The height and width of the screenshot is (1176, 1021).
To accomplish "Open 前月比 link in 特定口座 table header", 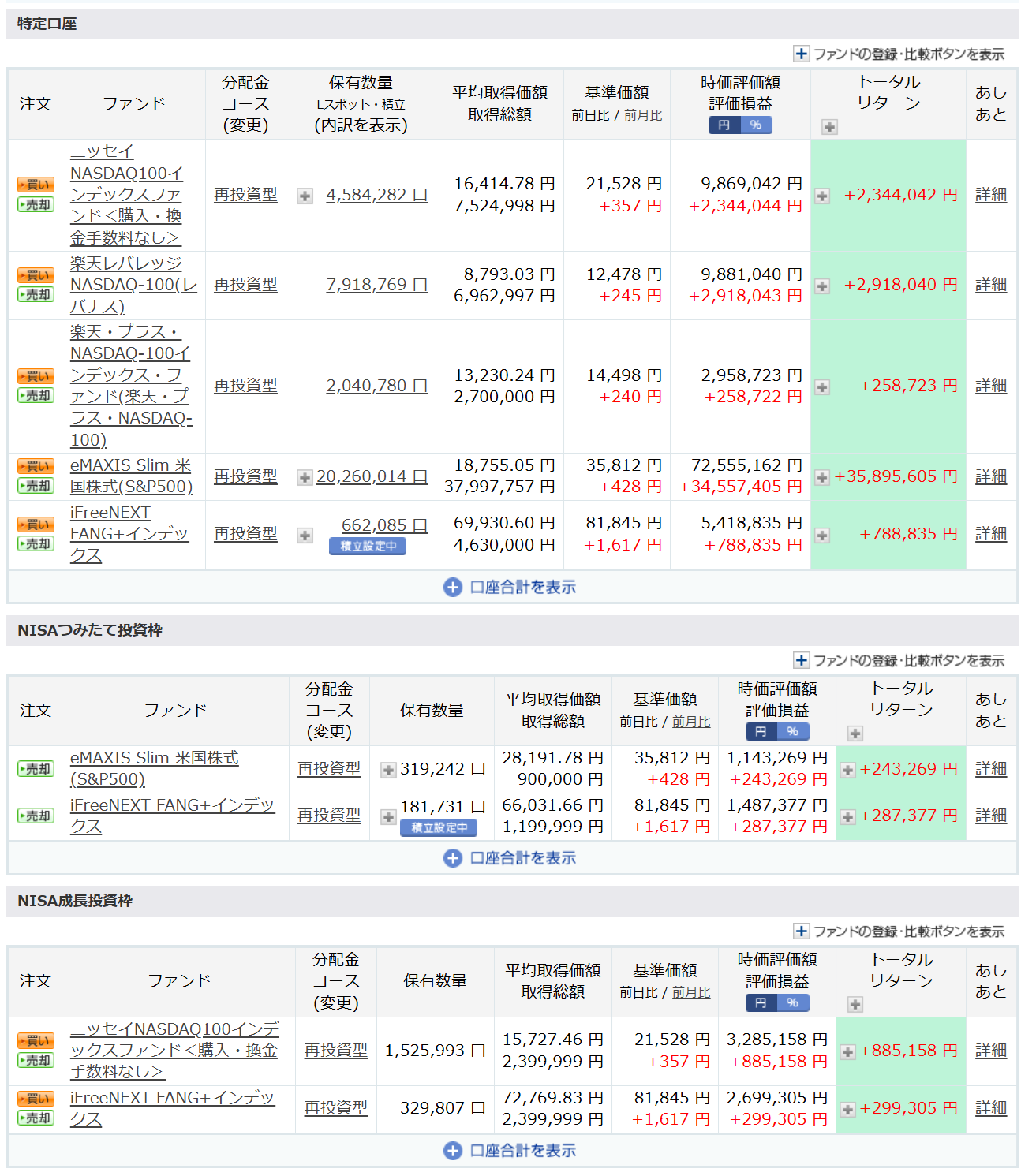I will tap(643, 115).
